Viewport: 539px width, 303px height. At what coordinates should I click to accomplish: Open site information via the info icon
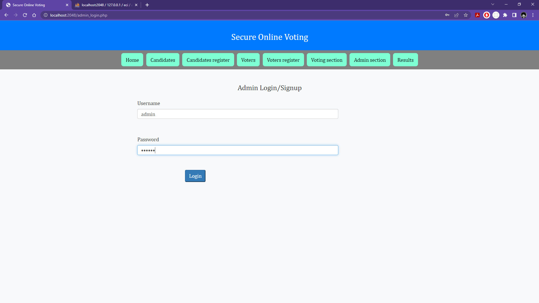[x=45, y=15]
